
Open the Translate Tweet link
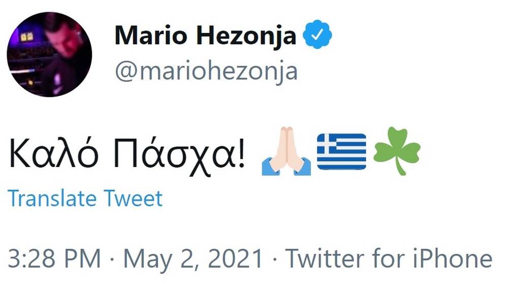tap(85, 199)
